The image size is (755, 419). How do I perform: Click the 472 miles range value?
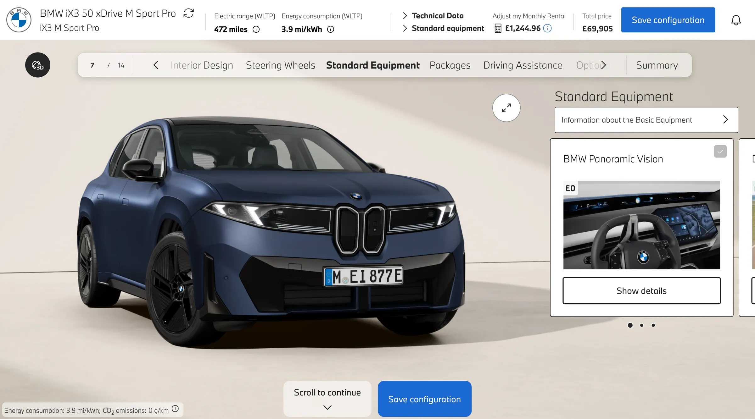231,29
